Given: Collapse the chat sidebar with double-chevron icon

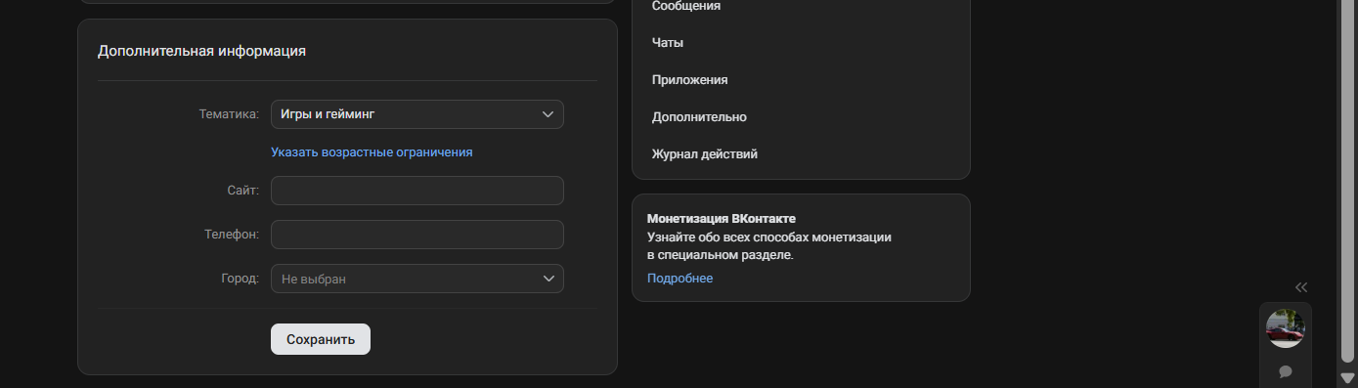Looking at the screenshot, I should pyautogui.click(x=1301, y=287).
